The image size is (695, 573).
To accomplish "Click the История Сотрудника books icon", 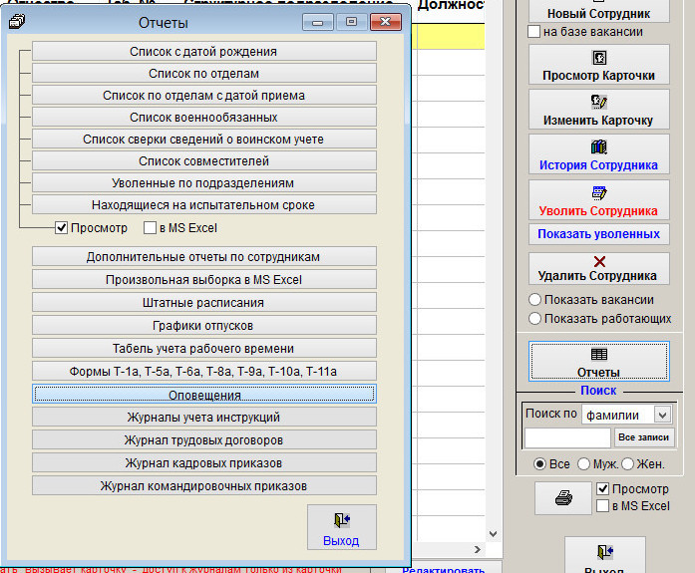I will (599, 146).
